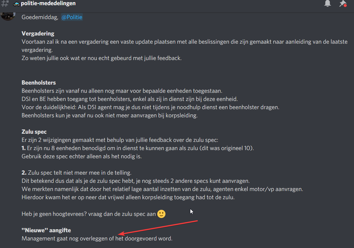Select the '"Nieuwe" aangifte' heading
Image resolution: width=354 pixels, height=248 pixels.
(x=46, y=230)
